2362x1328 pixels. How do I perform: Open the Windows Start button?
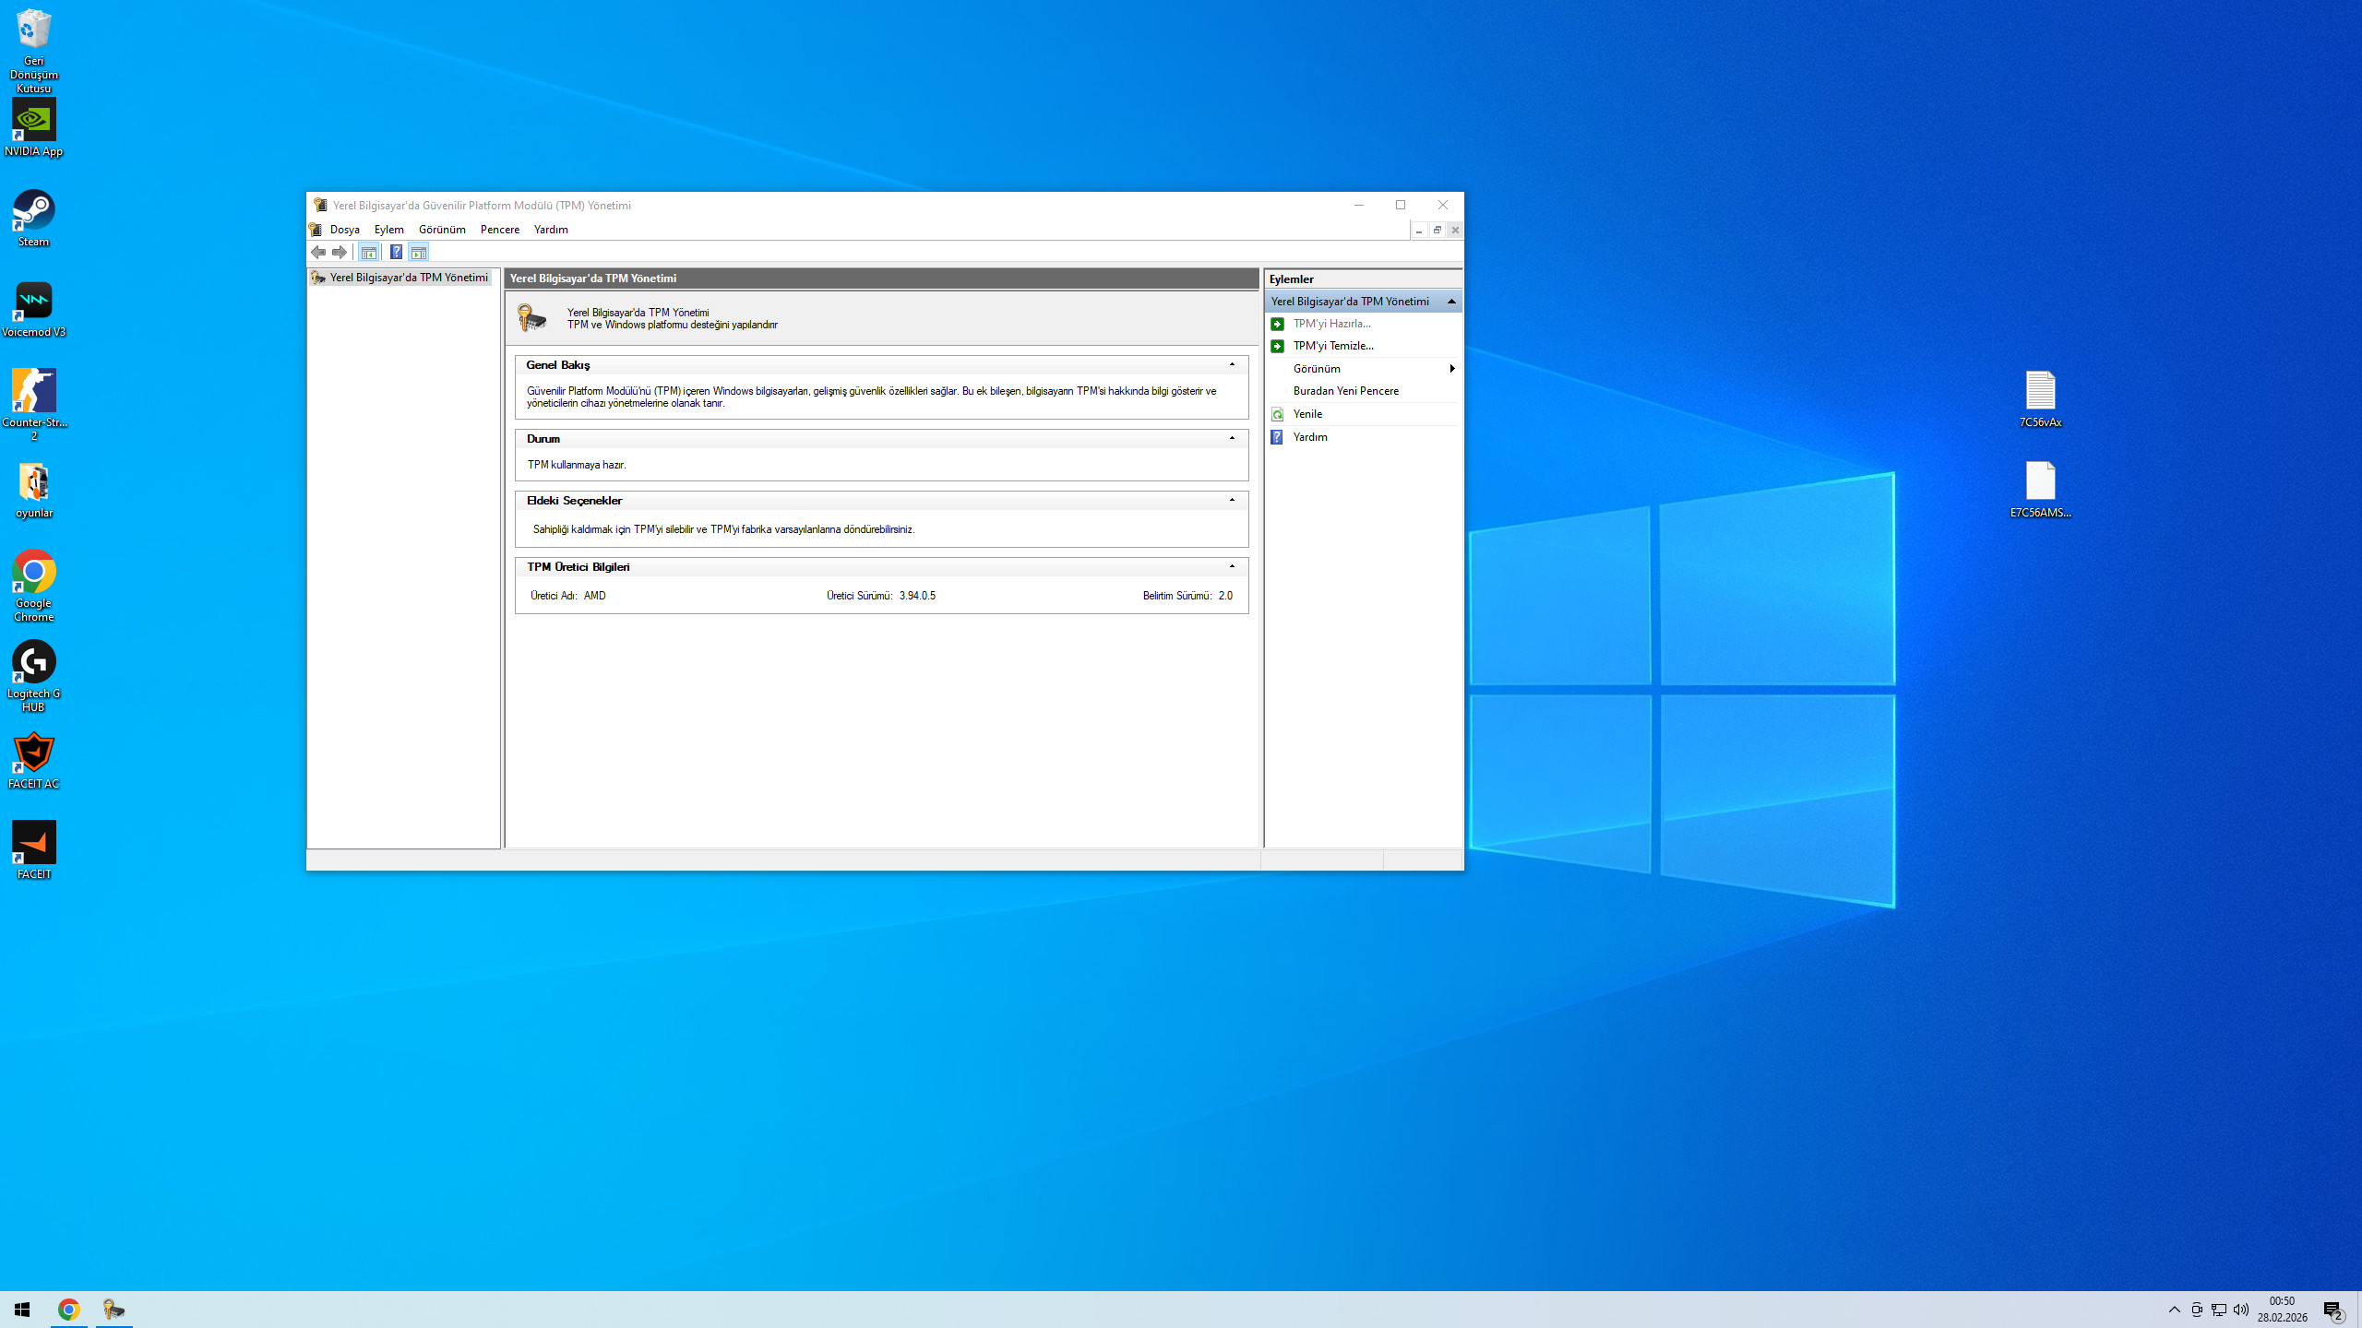point(22,1310)
